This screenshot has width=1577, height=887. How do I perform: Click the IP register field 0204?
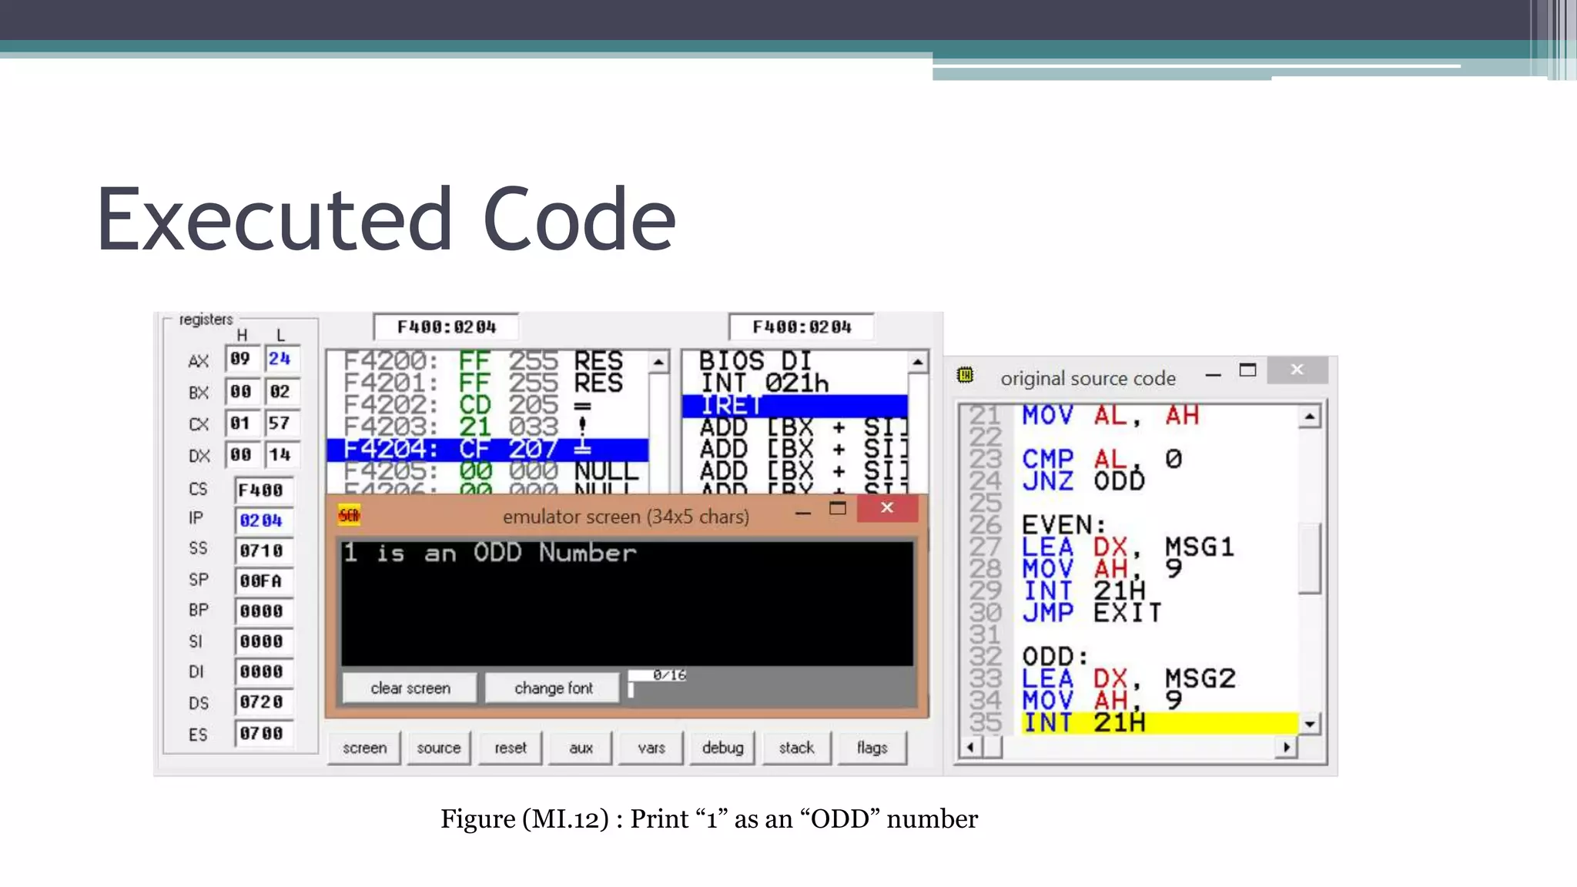263,520
